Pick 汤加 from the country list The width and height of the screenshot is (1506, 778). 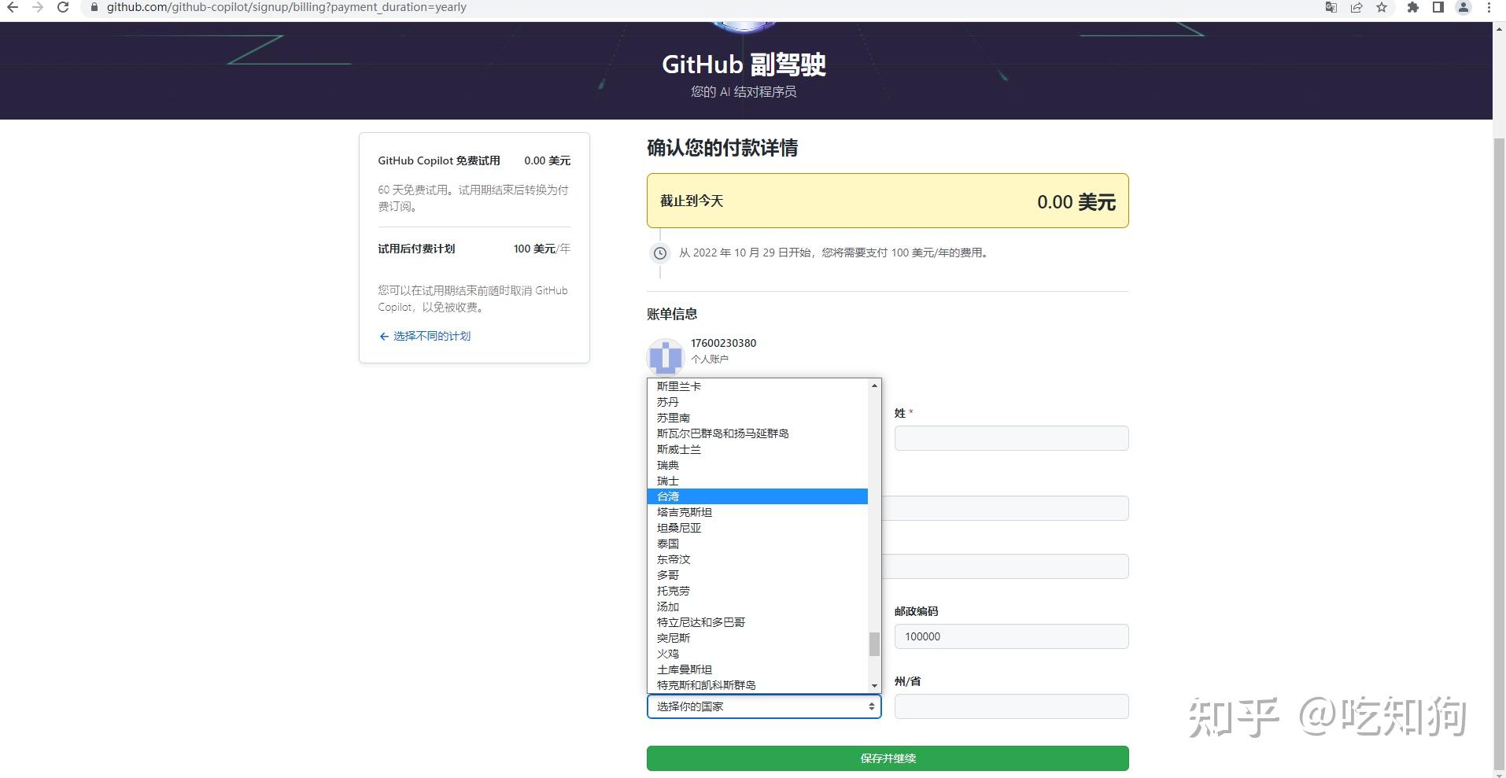click(x=758, y=607)
